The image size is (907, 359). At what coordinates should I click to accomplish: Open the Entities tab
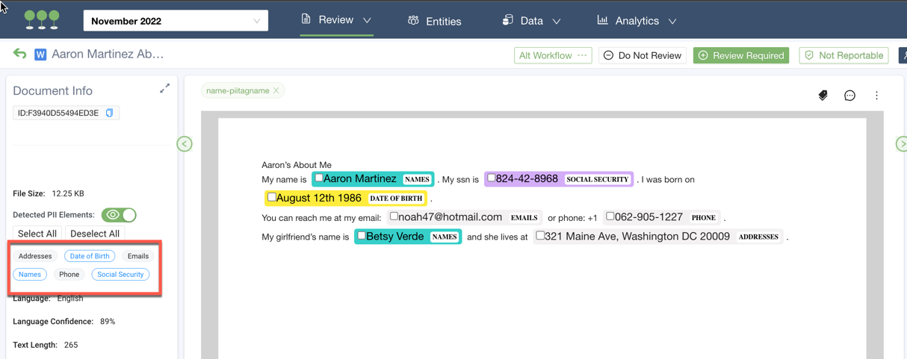click(x=435, y=21)
